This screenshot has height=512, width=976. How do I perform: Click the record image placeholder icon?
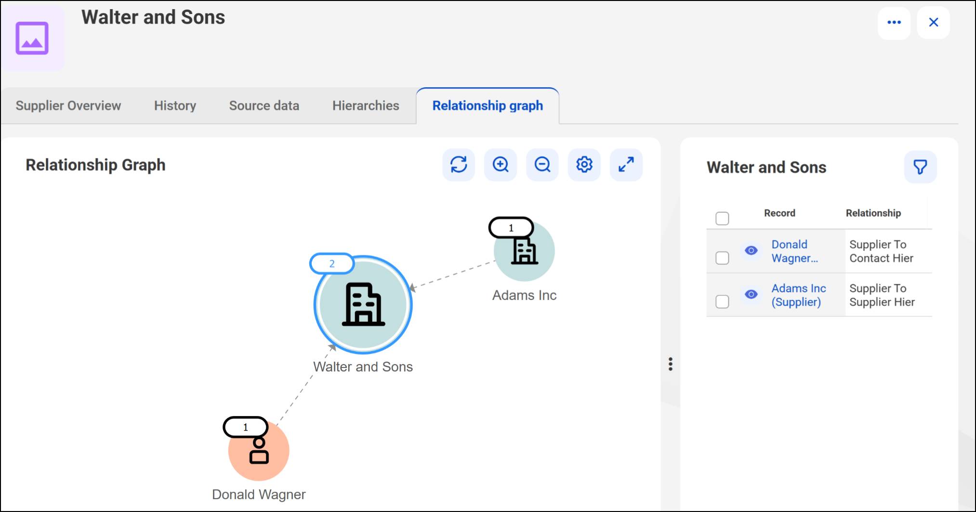pyautogui.click(x=32, y=38)
